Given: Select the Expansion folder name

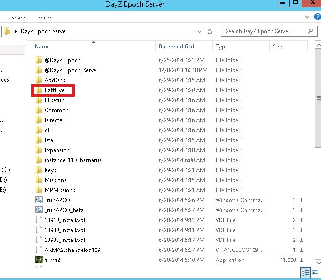Looking at the screenshot, I should pyautogui.click(x=57, y=150).
